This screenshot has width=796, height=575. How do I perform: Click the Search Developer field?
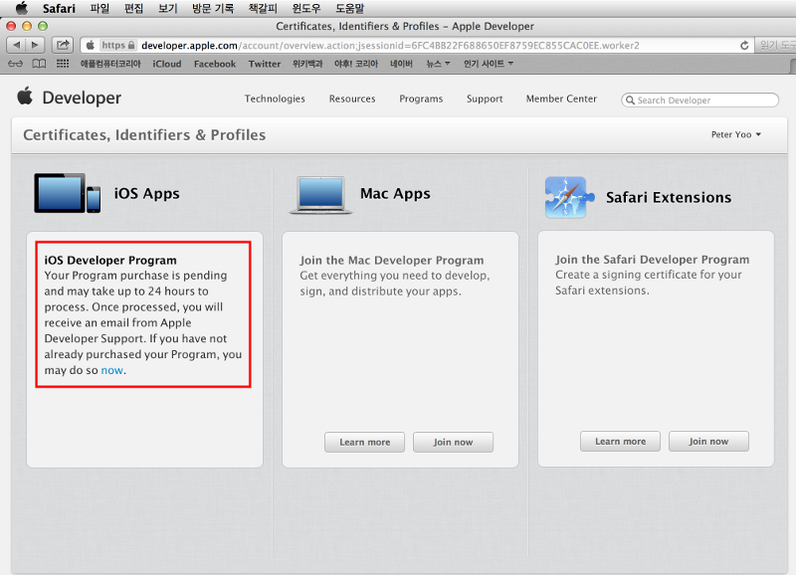click(700, 99)
